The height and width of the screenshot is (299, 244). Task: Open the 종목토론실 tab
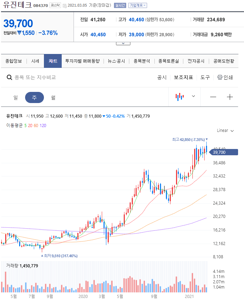pos(169,61)
